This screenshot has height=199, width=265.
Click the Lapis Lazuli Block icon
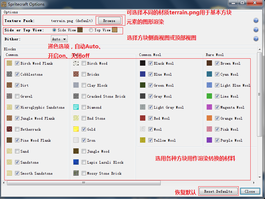[x=76, y=162]
